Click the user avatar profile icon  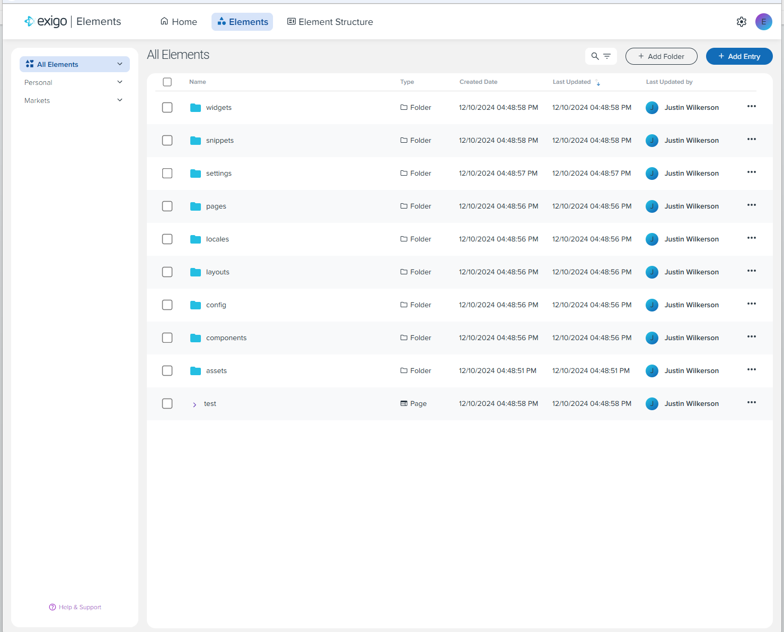pos(763,22)
